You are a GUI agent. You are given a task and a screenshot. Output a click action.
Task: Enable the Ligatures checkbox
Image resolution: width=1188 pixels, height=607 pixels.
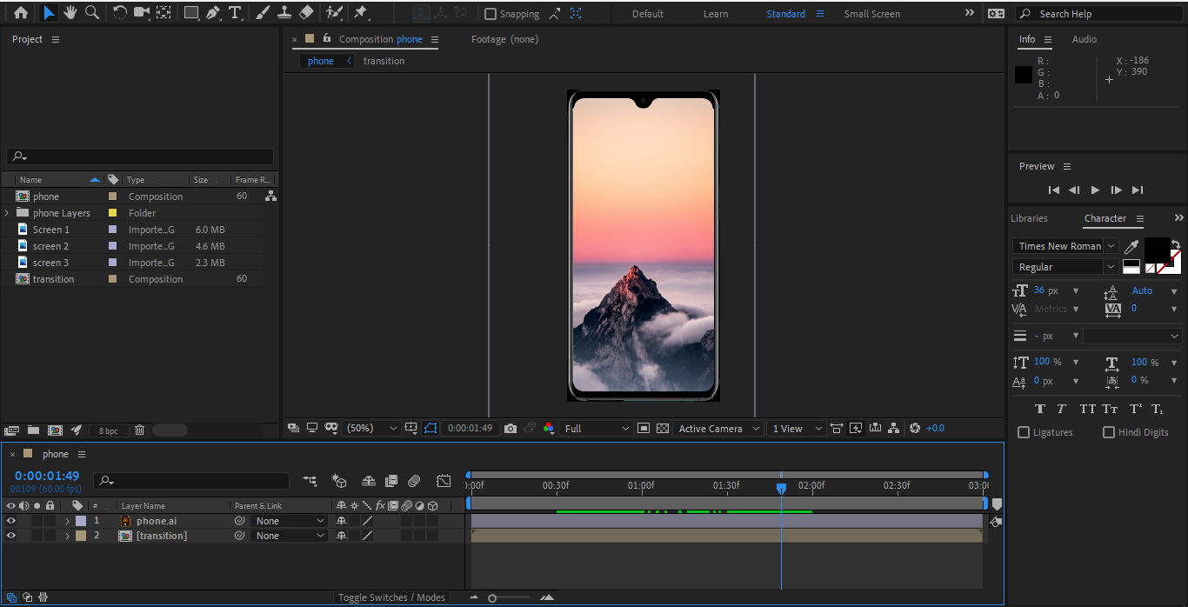[1024, 432]
